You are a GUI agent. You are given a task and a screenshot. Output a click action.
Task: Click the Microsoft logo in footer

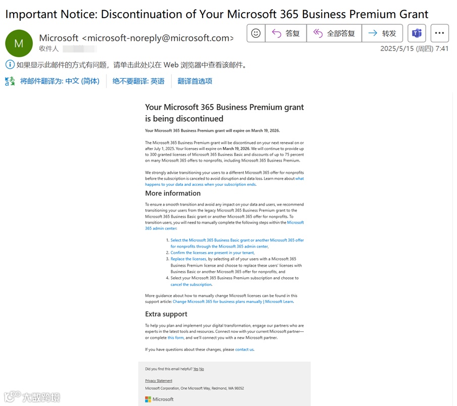click(x=159, y=399)
